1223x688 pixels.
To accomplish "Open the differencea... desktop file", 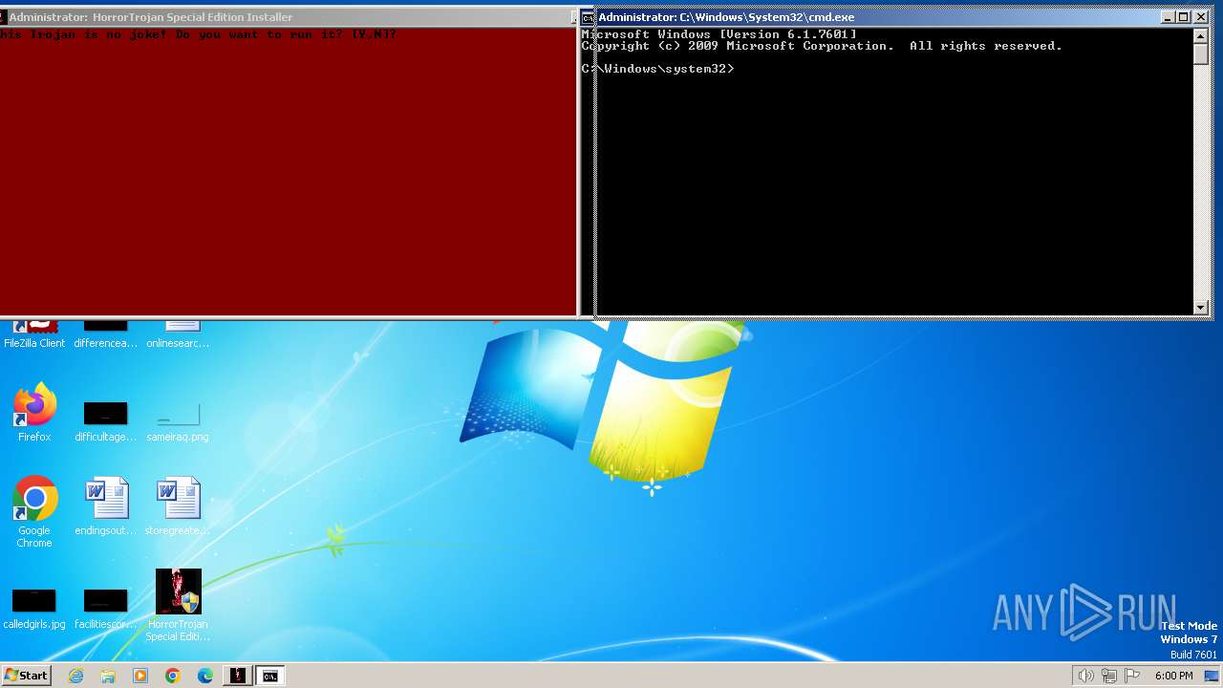I will 105,334.
